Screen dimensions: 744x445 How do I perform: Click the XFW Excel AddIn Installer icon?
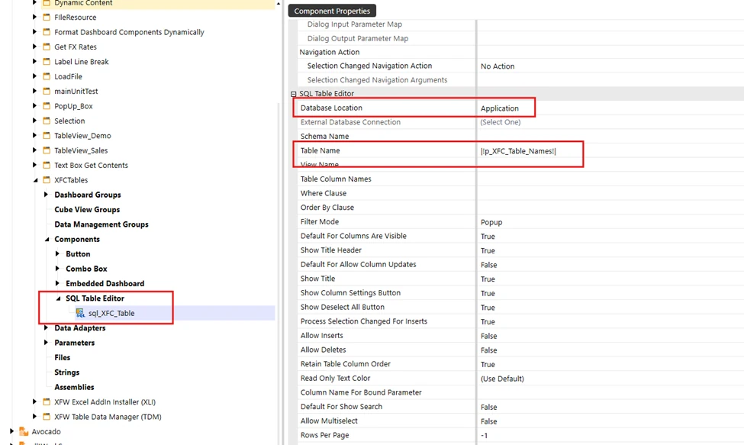47,402
